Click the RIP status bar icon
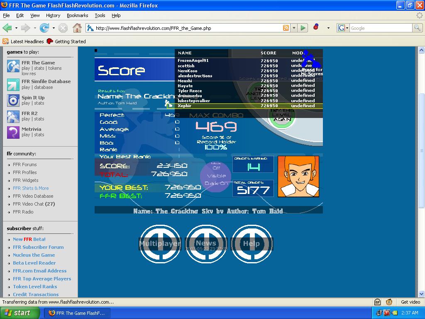The image size is (425, 319). coord(377,302)
